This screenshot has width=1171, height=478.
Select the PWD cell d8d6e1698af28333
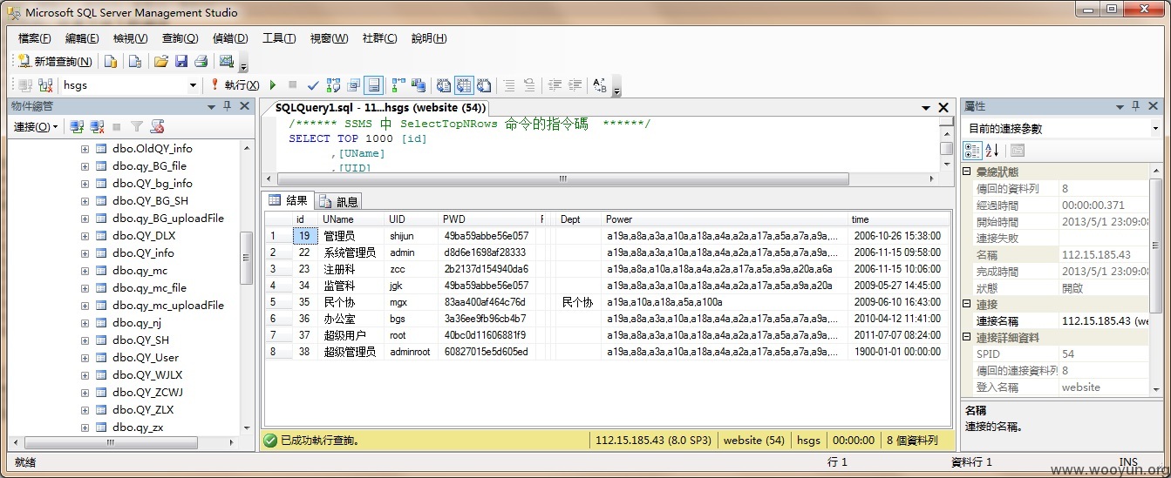(x=487, y=252)
